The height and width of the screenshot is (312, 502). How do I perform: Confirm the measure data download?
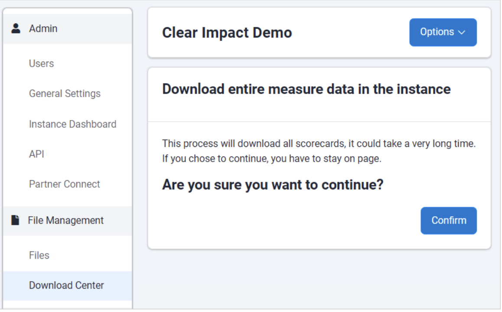(x=448, y=221)
